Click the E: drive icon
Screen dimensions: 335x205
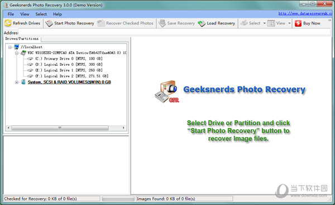tap(30, 70)
